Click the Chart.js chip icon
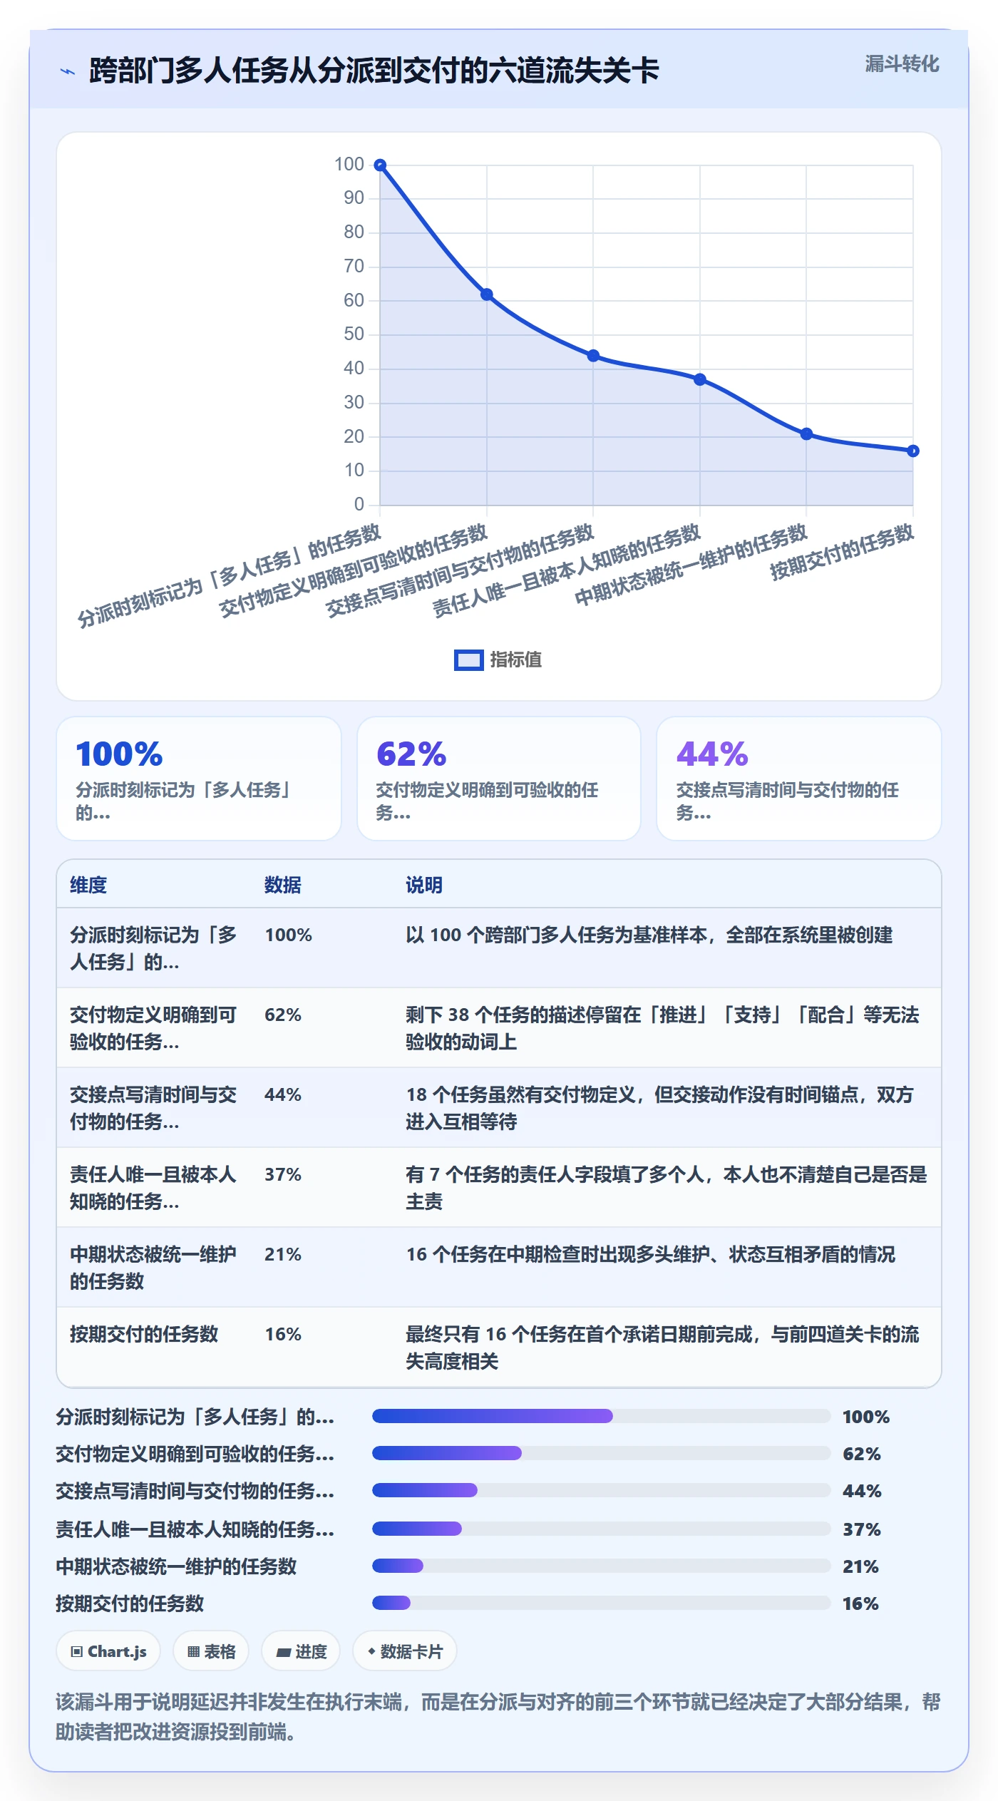The width and height of the screenshot is (998, 1801). coord(77,1651)
